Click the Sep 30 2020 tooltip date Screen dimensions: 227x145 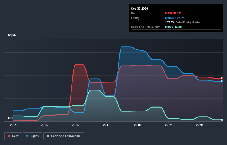coord(139,9)
